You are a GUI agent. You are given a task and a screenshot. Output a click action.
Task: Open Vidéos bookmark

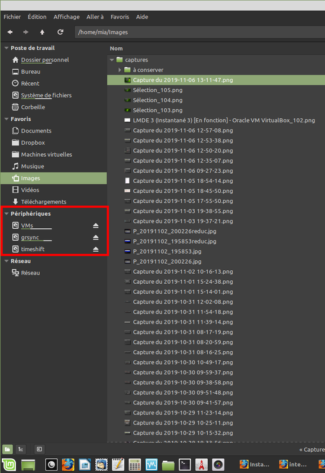(30, 190)
